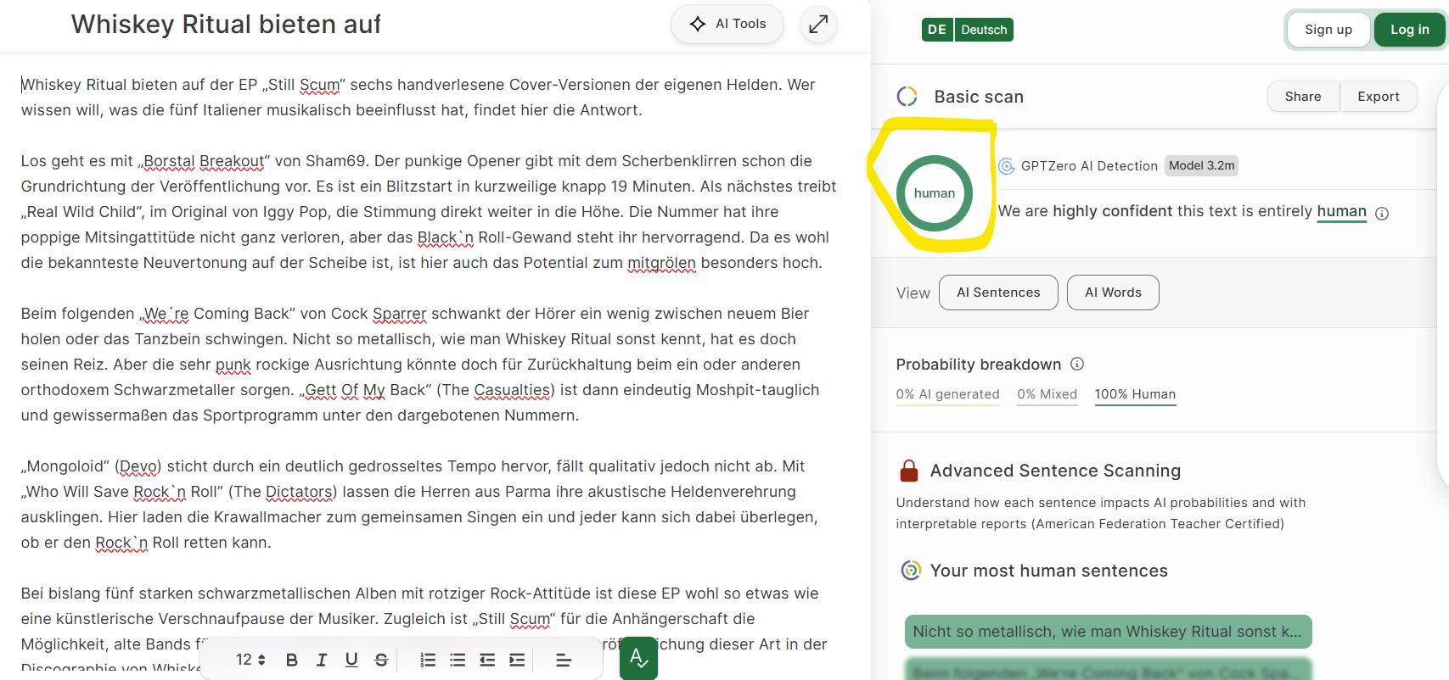This screenshot has height=680, width=1449.
Task: Click the green spell check button
Action: 638,659
